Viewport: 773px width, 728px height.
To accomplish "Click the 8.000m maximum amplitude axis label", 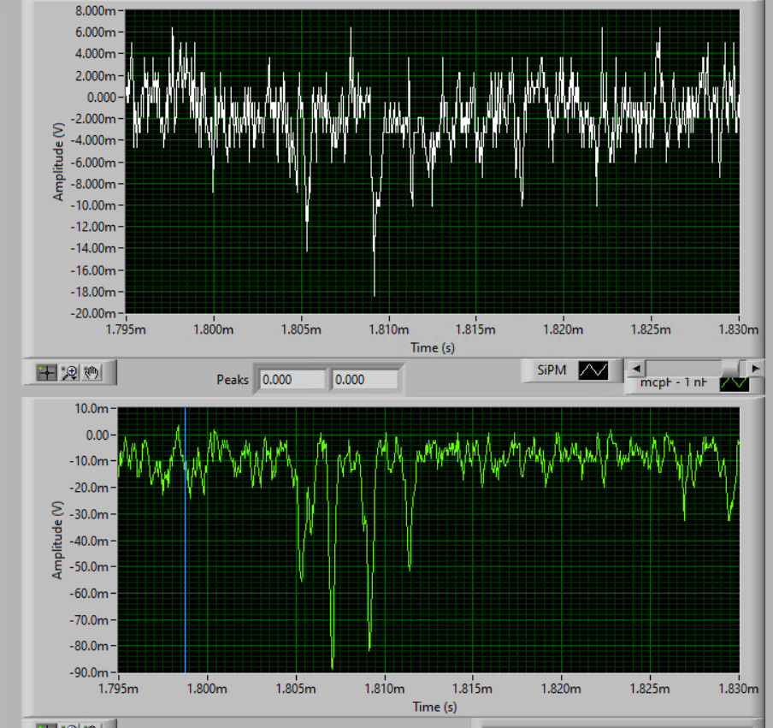I will [96, 10].
